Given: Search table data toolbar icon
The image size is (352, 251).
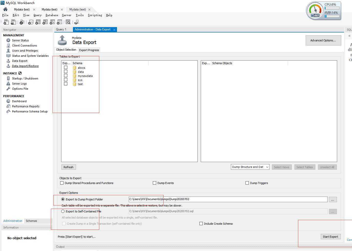Looking at the screenshot, I should [68, 22].
